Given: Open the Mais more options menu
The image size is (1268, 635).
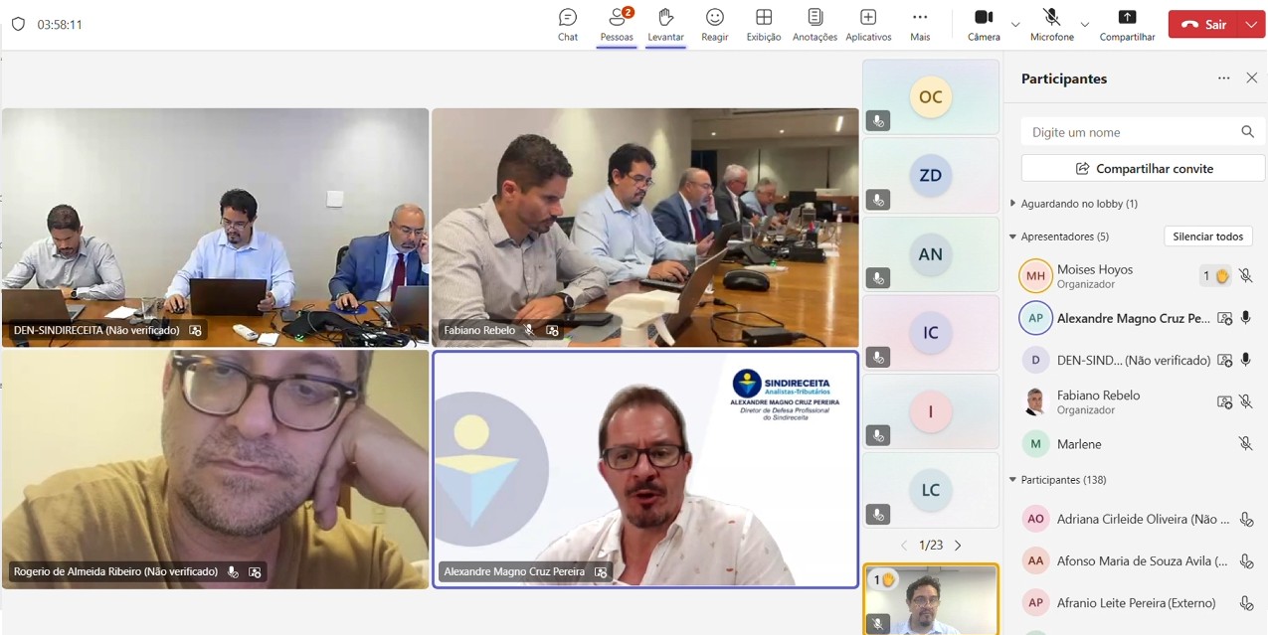Looking at the screenshot, I should click(920, 25).
